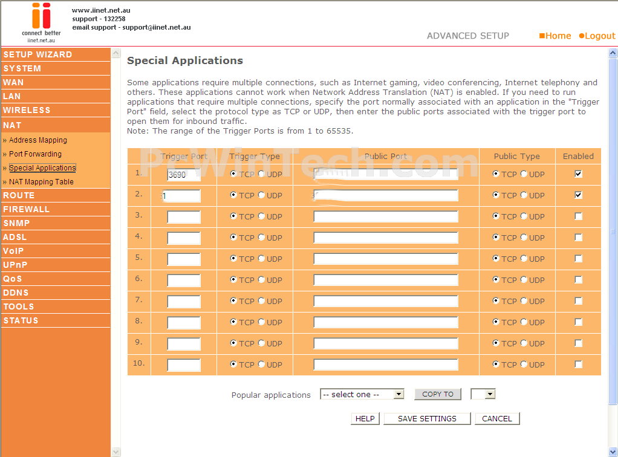Select TCP public type for row 3

point(496,216)
